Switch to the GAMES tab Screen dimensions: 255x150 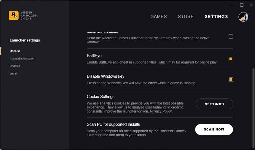coord(158,17)
